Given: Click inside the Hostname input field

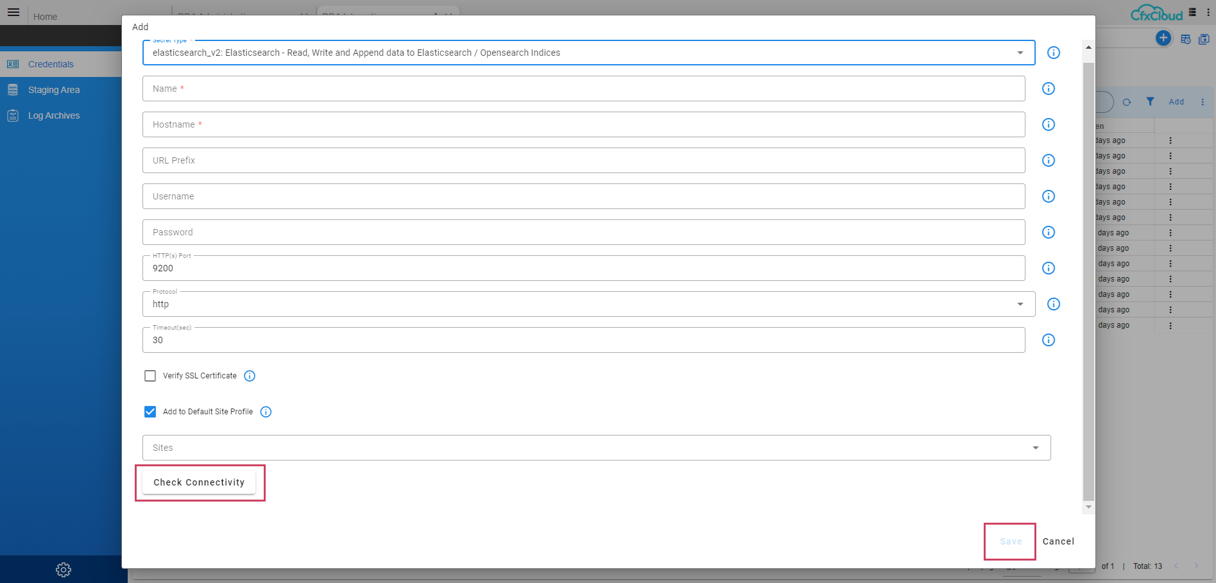Looking at the screenshot, I should click(449, 124).
